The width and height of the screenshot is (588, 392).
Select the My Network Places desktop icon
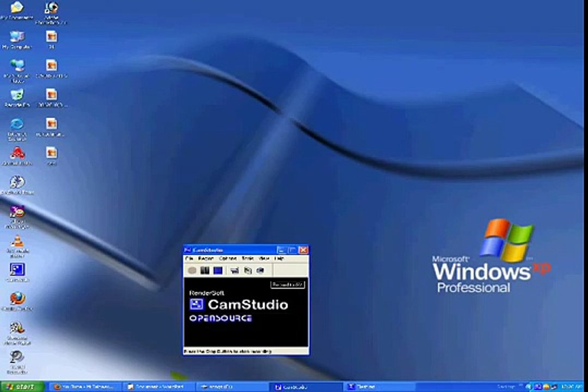[17, 71]
